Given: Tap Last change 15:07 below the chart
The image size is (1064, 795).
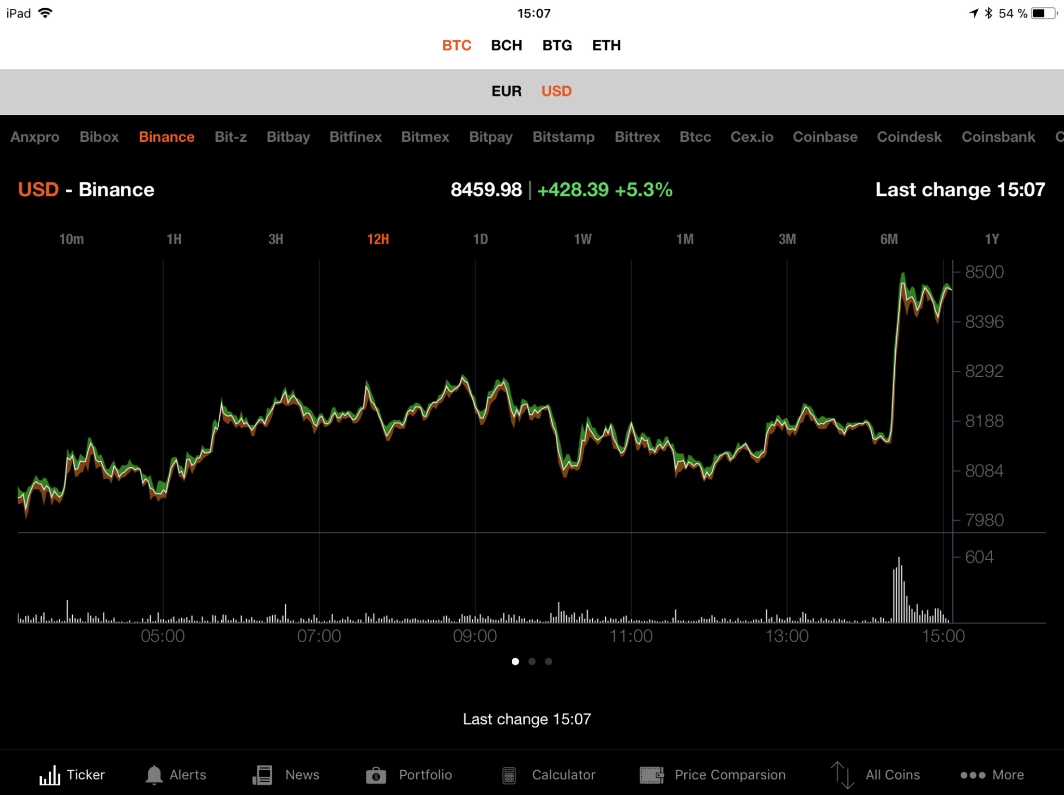Looking at the screenshot, I should (x=527, y=719).
